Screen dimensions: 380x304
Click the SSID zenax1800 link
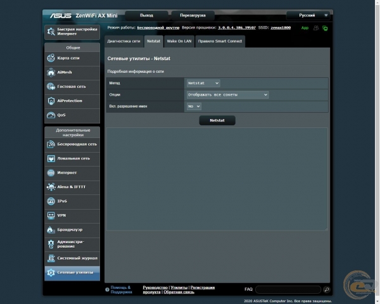pos(281,28)
